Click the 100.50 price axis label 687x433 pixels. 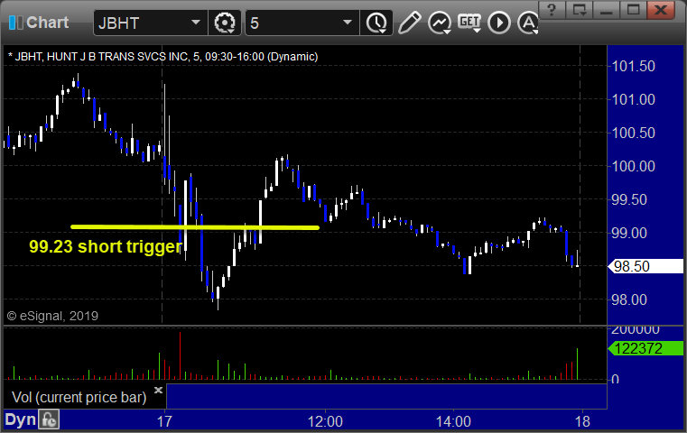[633, 133]
